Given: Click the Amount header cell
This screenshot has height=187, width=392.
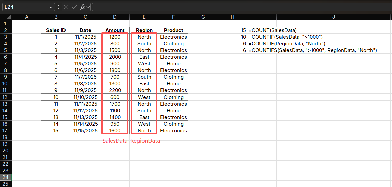Looking at the screenshot, I should 115,30.
